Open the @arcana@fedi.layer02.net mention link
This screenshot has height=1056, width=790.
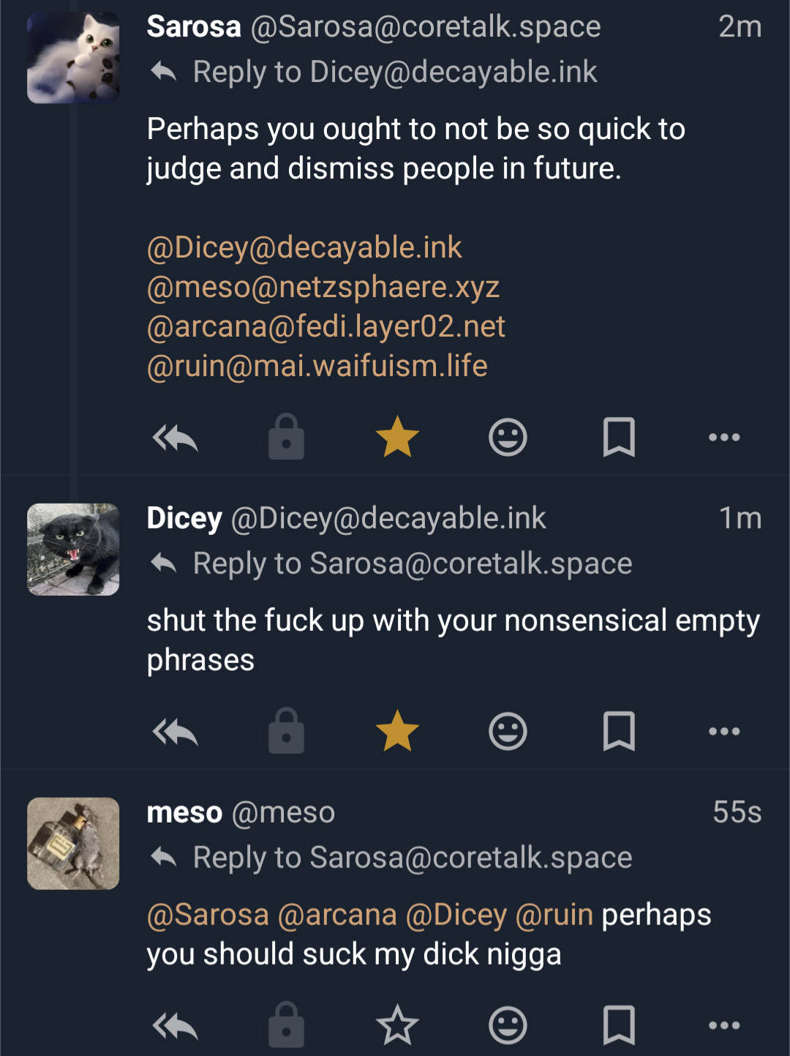(x=326, y=326)
